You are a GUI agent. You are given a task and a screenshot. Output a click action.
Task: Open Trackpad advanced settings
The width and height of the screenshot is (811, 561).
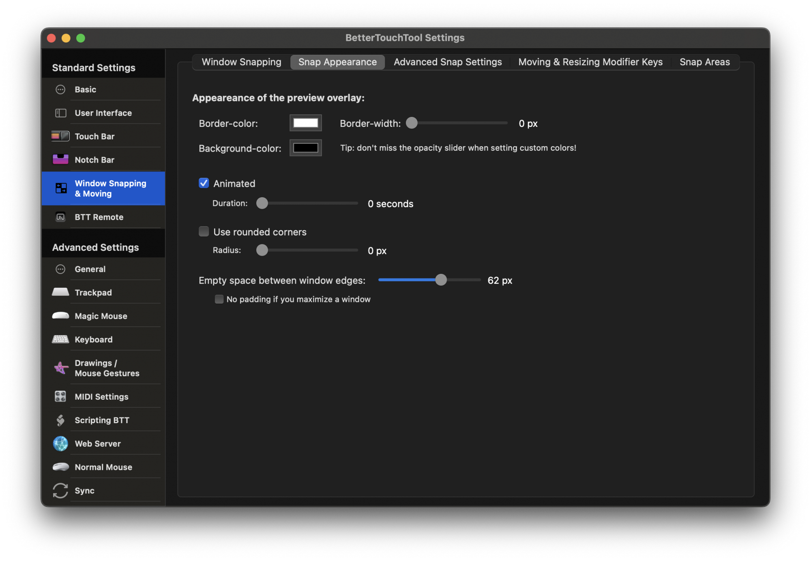click(x=103, y=292)
